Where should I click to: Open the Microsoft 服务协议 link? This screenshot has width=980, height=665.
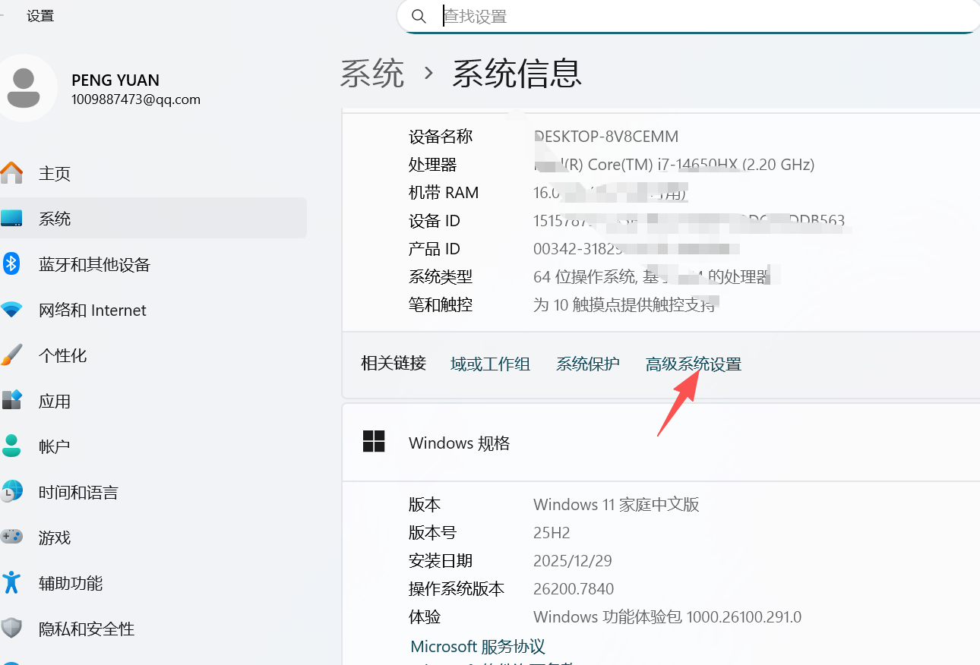click(477, 646)
